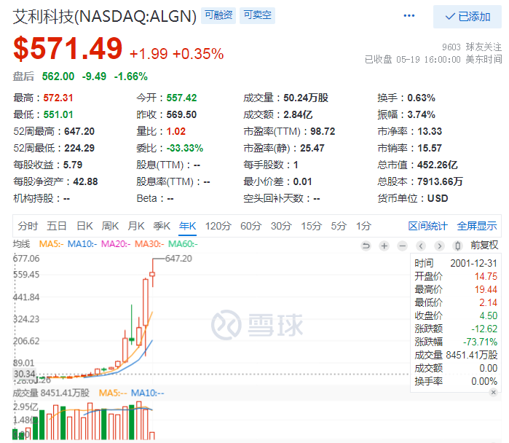Click the 货币单位 USD field
The image size is (509, 443).
[413, 198]
